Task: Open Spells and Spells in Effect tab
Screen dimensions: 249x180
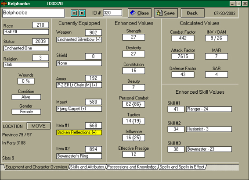Action: click(182, 167)
